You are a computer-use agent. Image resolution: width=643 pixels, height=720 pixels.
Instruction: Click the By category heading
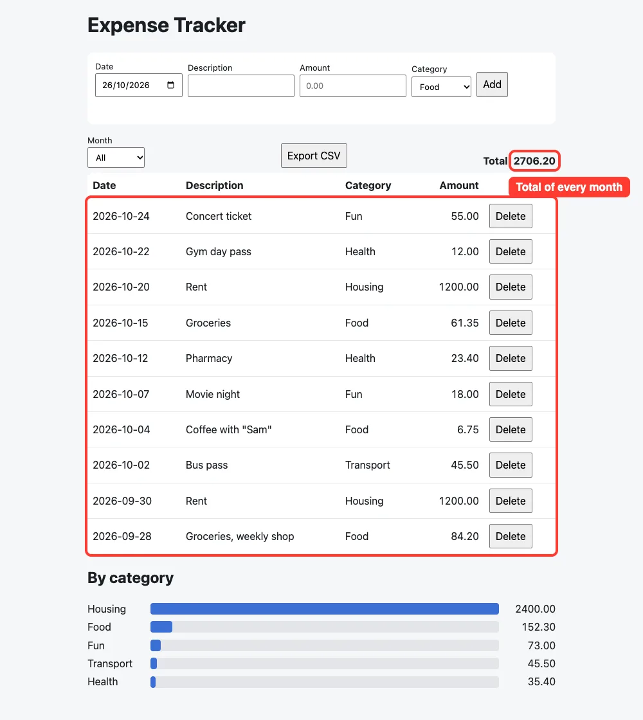coord(131,578)
